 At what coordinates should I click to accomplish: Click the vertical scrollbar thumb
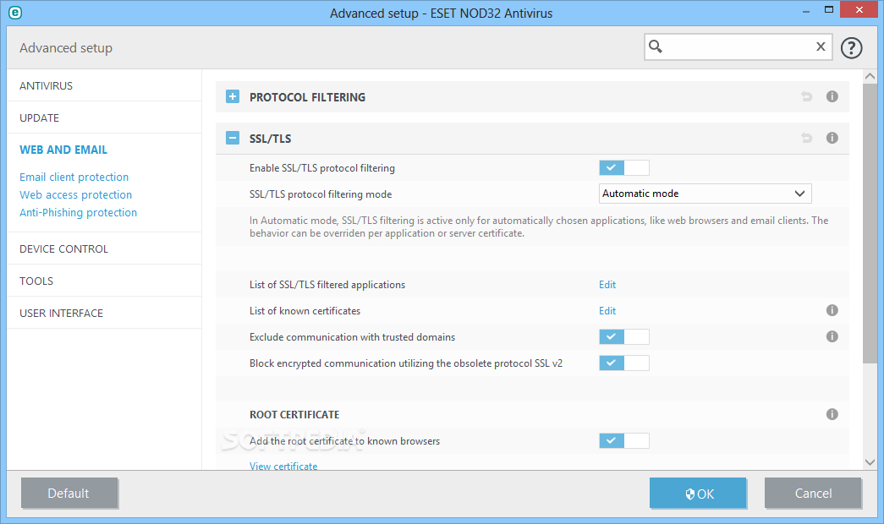coord(870,223)
